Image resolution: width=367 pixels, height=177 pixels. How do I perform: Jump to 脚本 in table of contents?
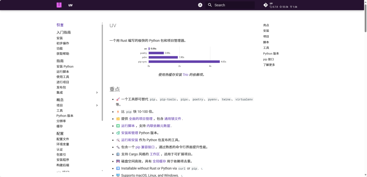pos(266,42)
